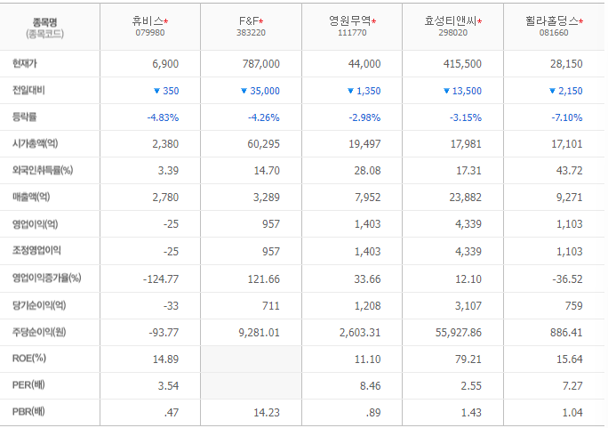Select stock code 111770
The width and height of the screenshot is (608, 428).
(352, 33)
